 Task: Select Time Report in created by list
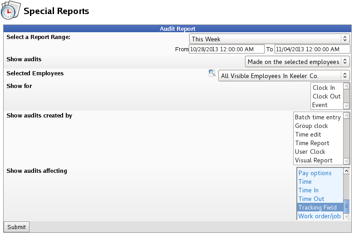coord(318,143)
